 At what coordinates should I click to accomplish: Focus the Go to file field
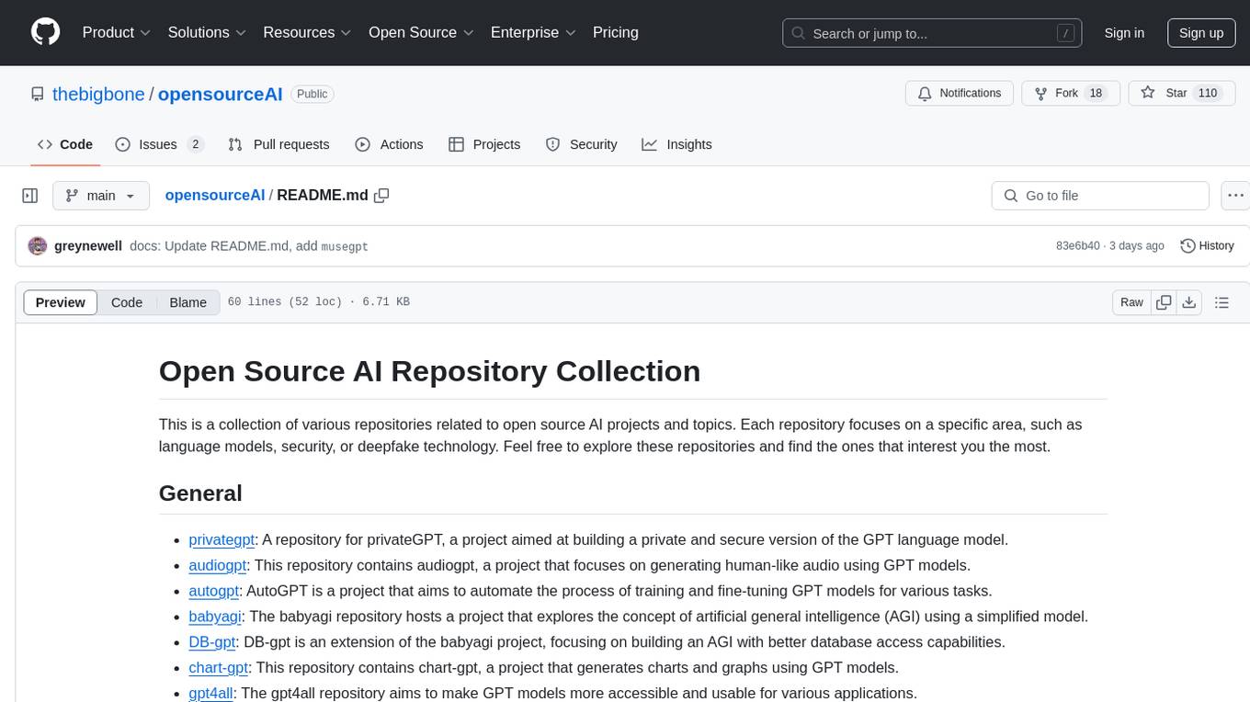click(1100, 196)
